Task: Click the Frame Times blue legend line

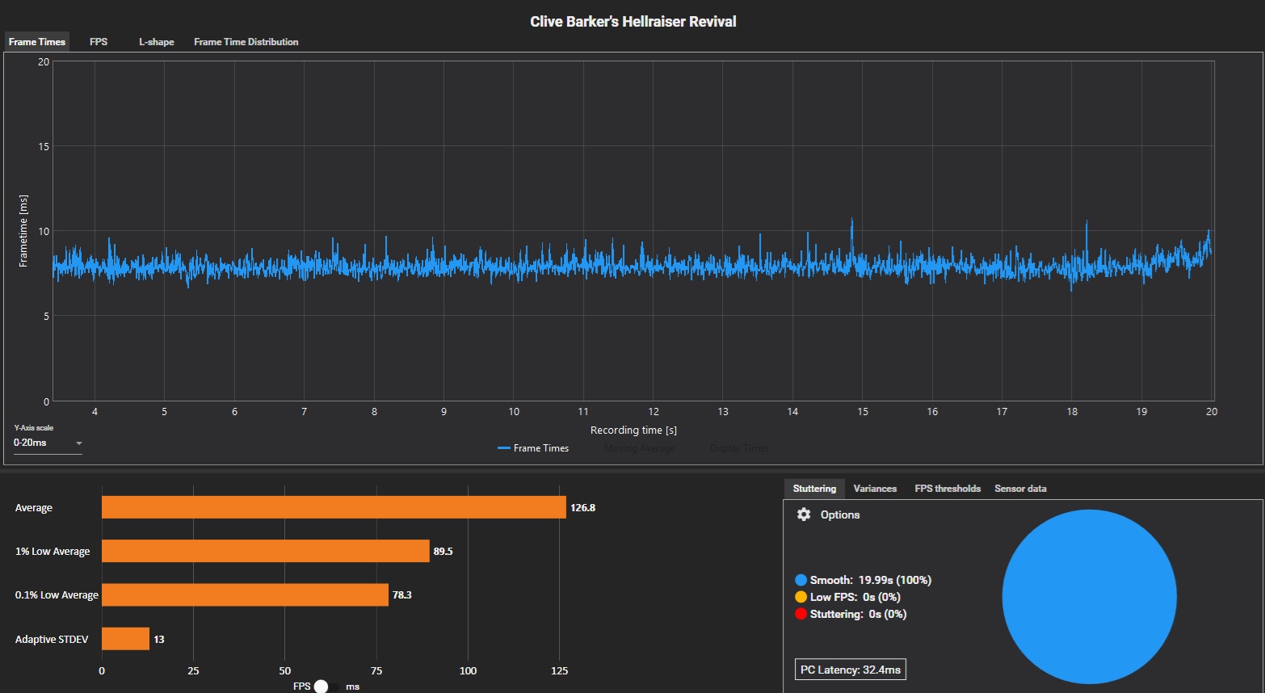Action: pyautogui.click(x=503, y=448)
